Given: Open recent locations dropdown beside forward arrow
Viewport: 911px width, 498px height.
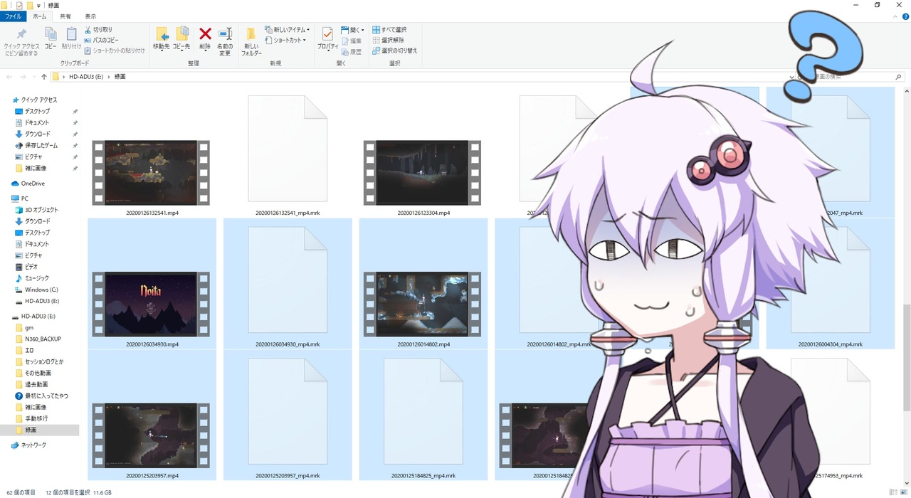Looking at the screenshot, I should pyautogui.click(x=33, y=76).
